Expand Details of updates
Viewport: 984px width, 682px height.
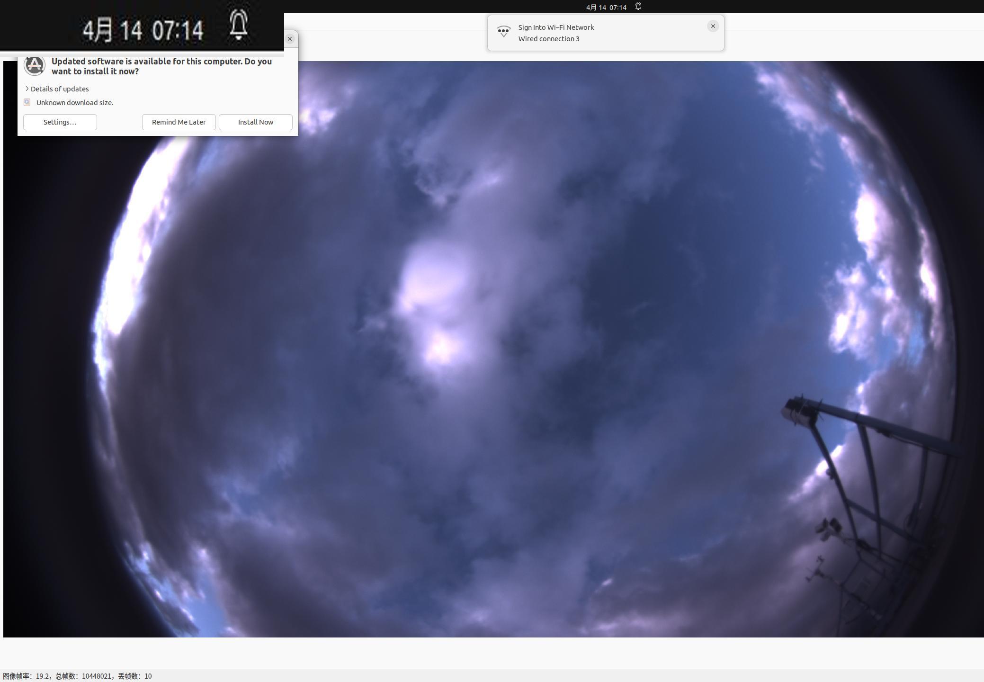point(57,89)
